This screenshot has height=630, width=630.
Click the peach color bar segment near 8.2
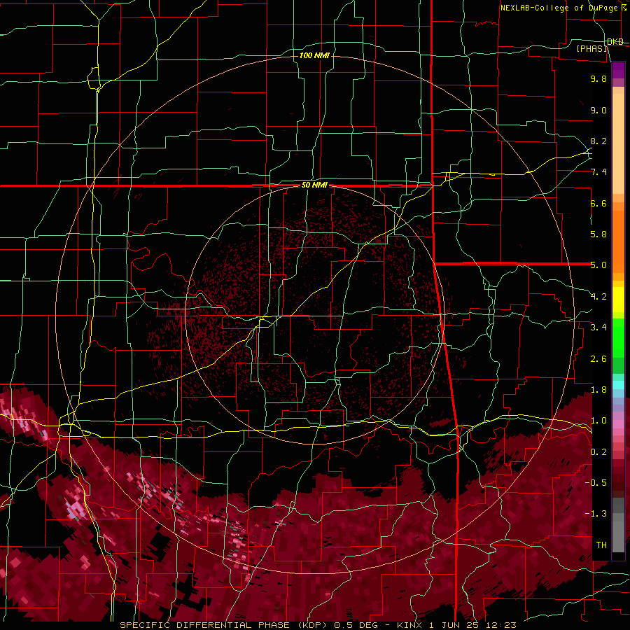pyautogui.click(x=618, y=143)
